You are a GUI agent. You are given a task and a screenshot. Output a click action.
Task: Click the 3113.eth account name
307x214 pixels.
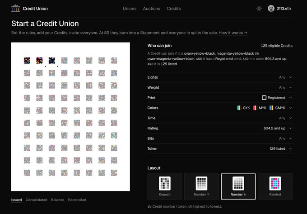coord(284,9)
